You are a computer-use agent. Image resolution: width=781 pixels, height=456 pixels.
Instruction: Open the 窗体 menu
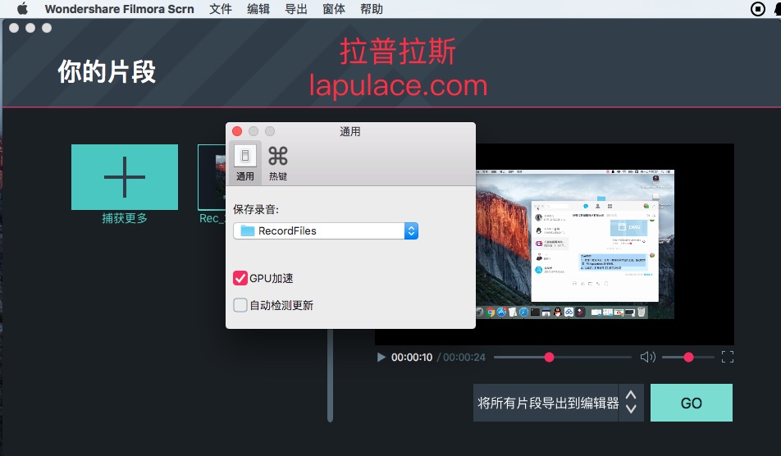tap(334, 9)
